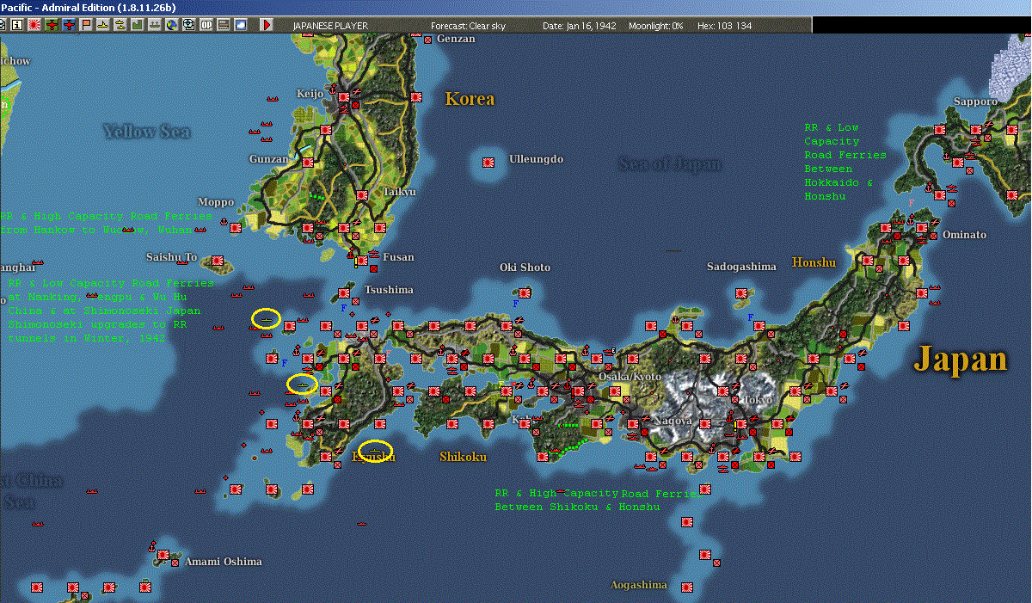Open the OP toolbar button
Screen dimensions: 1032x603
tap(206, 25)
